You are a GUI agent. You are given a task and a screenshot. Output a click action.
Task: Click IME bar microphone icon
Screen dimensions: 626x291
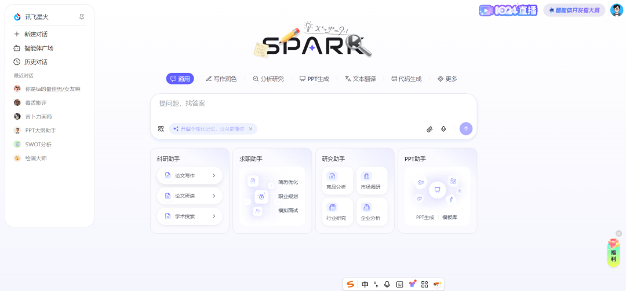[x=387, y=284]
